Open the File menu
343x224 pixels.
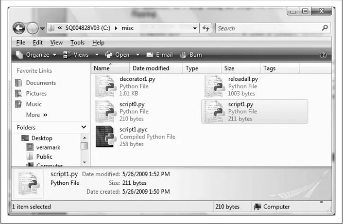pyautogui.click(x=21, y=43)
